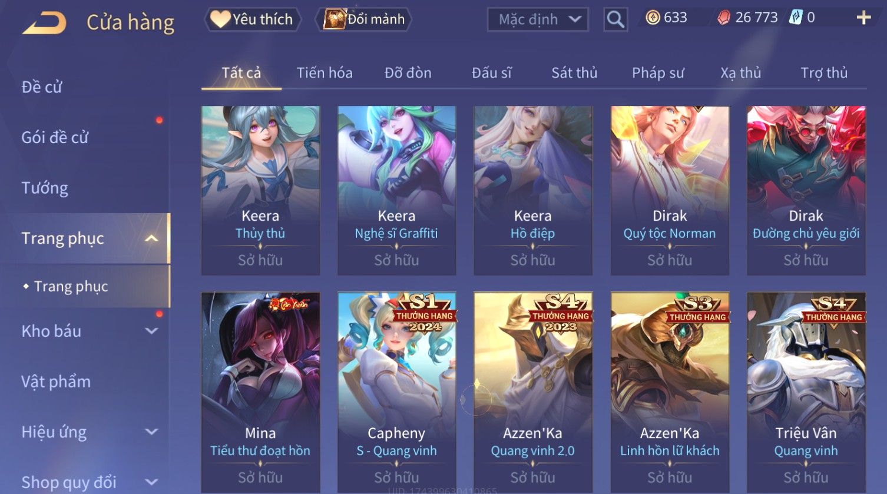Switch to the Tiến hóa tab
Image resolution: width=887 pixels, height=494 pixels.
(325, 73)
